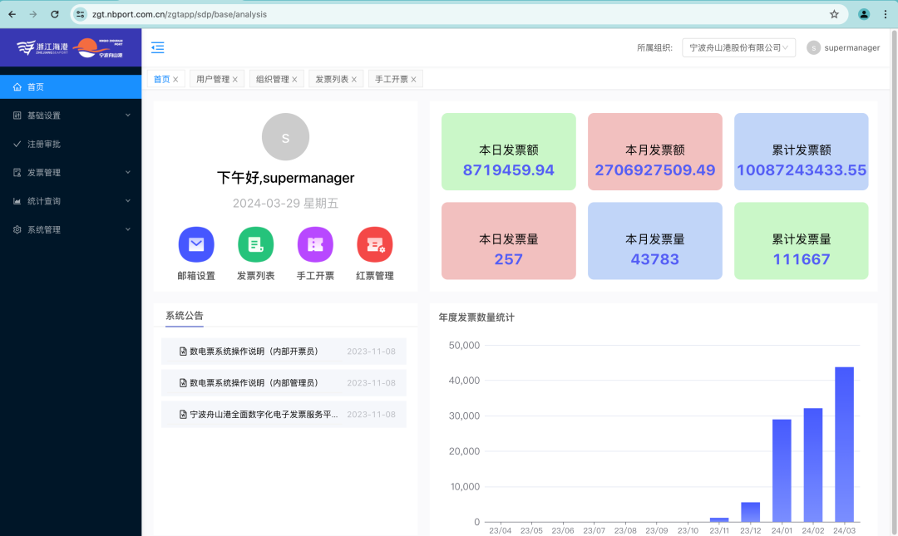
Task: Click the supermanager avatar in header
Action: [x=813, y=48]
